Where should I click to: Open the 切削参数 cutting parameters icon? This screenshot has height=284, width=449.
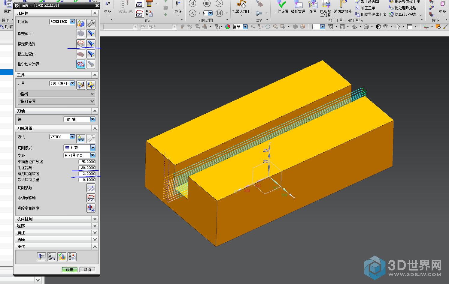pyautogui.click(x=91, y=188)
